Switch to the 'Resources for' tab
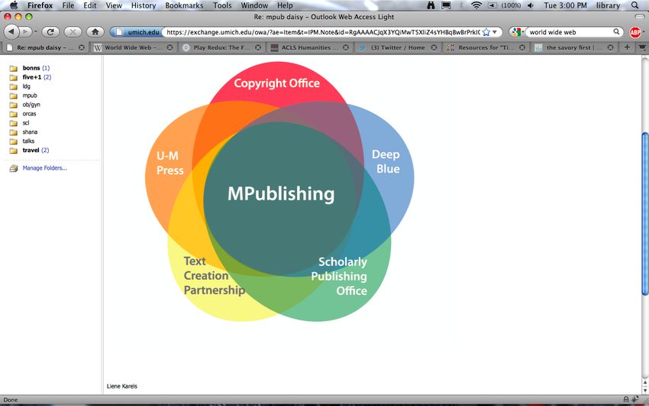The width and height of the screenshot is (649, 406). pyautogui.click(x=486, y=47)
